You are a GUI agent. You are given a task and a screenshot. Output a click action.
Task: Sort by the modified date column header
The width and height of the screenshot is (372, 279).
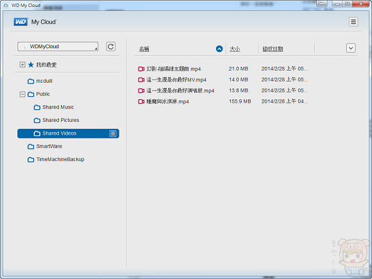point(273,49)
